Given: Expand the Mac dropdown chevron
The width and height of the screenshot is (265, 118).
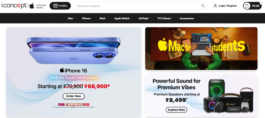Looking at the screenshot, I should (74, 18).
